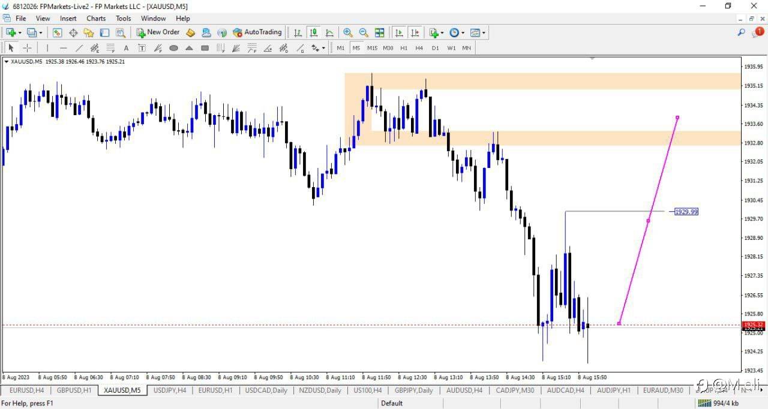Set timeframe to D1
768x409 pixels.
click(x=435, y=48)
